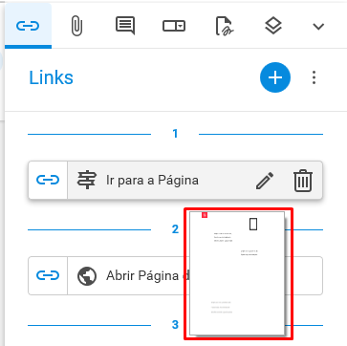Click the globe icon of web link
The width and height of the screenshot is (347, 346).
(87, 275)
